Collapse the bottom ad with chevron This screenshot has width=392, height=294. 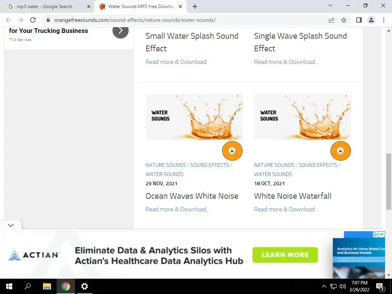[x=11, y=225]
